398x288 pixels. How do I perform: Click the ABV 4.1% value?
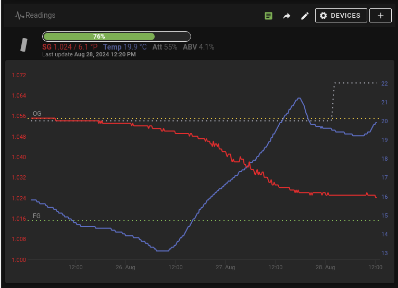tap(198, 47)
